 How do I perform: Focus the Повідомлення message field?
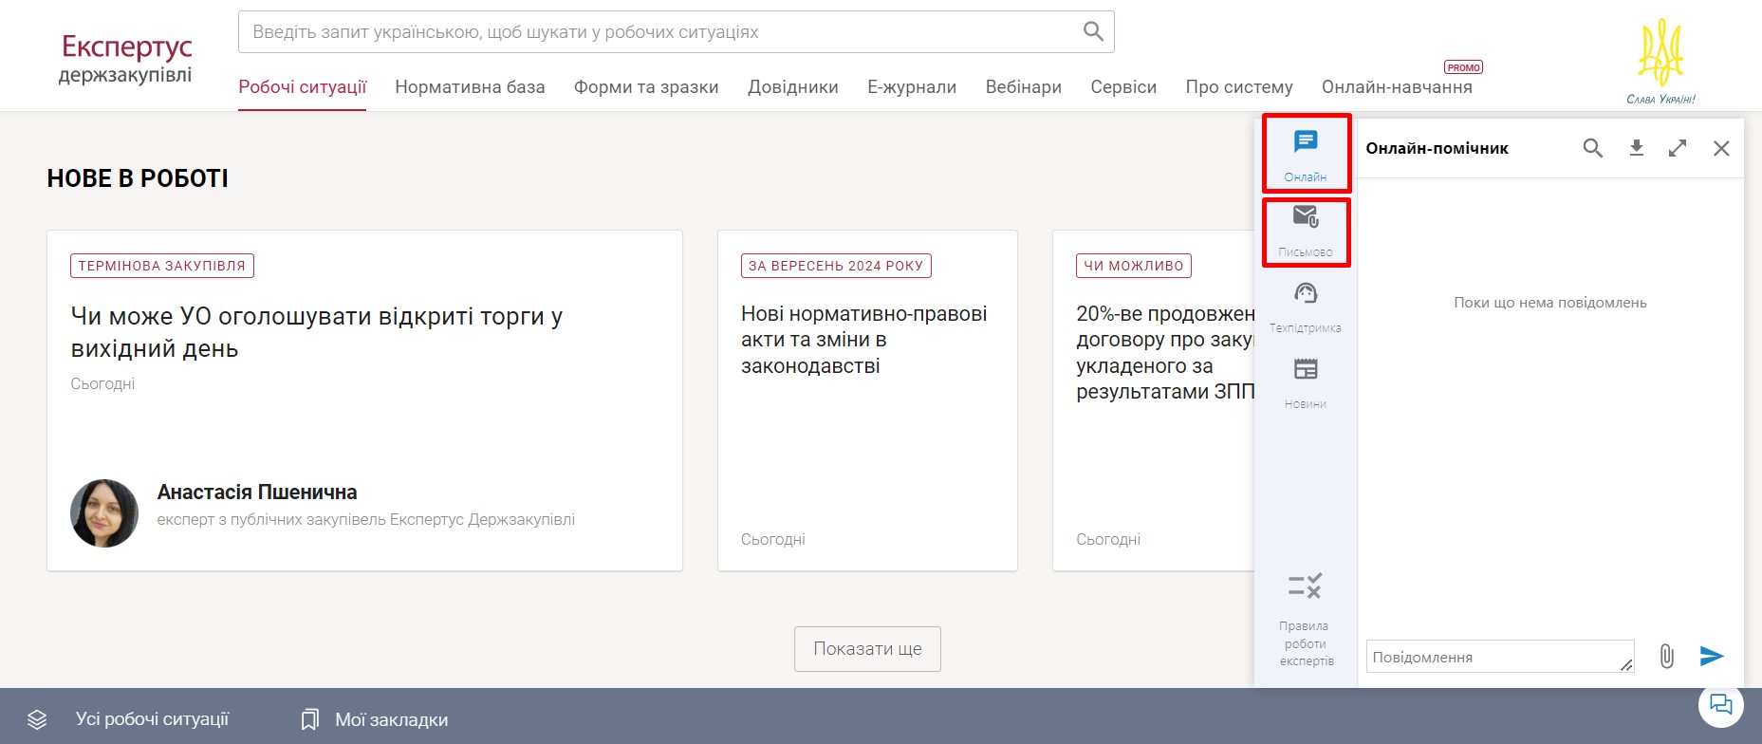coord(1500,657)
